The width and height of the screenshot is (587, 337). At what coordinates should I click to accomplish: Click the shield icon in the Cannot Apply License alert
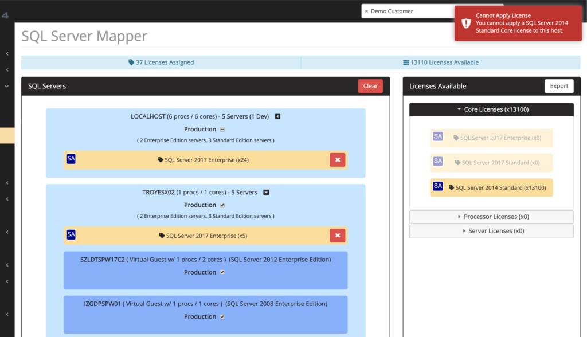click(x=465, y=23)
